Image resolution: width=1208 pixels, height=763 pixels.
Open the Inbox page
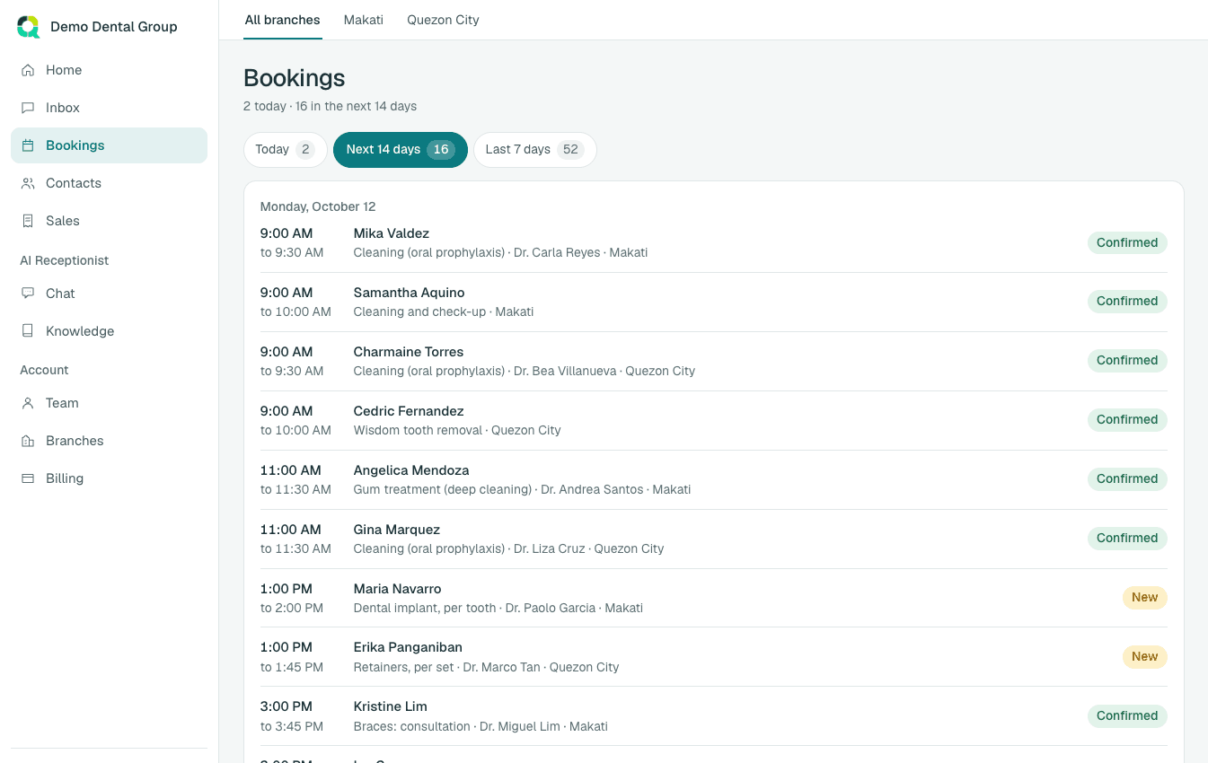coord(109,108)
